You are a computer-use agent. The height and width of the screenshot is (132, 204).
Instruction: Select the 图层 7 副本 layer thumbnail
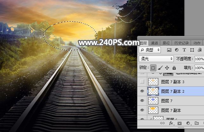pyautogui.click(x=153, y=110)
